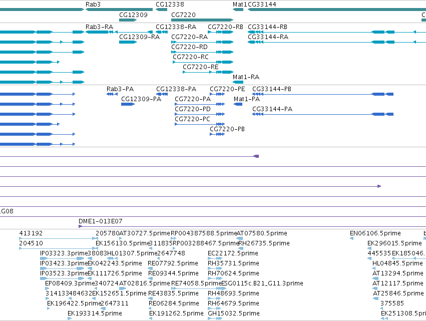This screenshot has width=426, height=321.
Task: Select the CG7220-PA protein label
Action: point(193,99)
